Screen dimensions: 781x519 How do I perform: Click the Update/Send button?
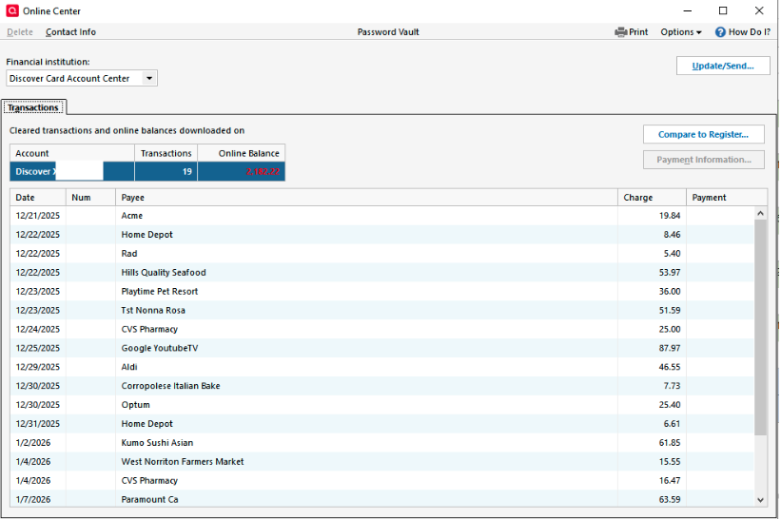tap(723, 66)
